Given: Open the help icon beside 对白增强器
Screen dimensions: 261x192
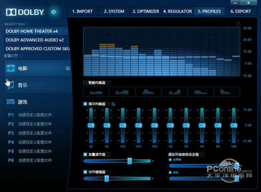Looking at the screenshot, I should tap(108, 172).
